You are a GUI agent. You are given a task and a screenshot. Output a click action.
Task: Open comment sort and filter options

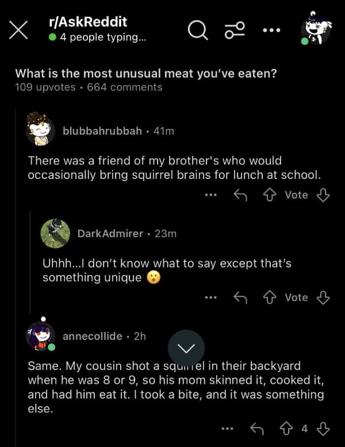(235, 30)
